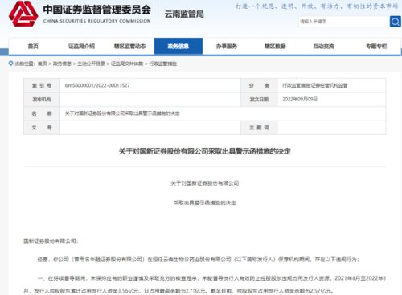Click the document name in the 名称 row
The height and width of the screenshot is (295, 402).
(122, 113)
